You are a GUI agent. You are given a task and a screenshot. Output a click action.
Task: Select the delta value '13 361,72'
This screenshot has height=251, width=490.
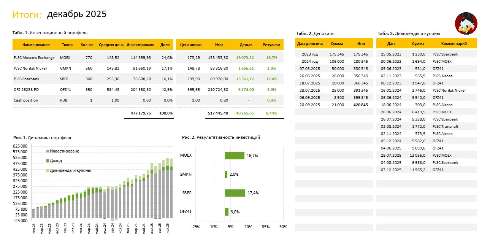tap(245, 79)
